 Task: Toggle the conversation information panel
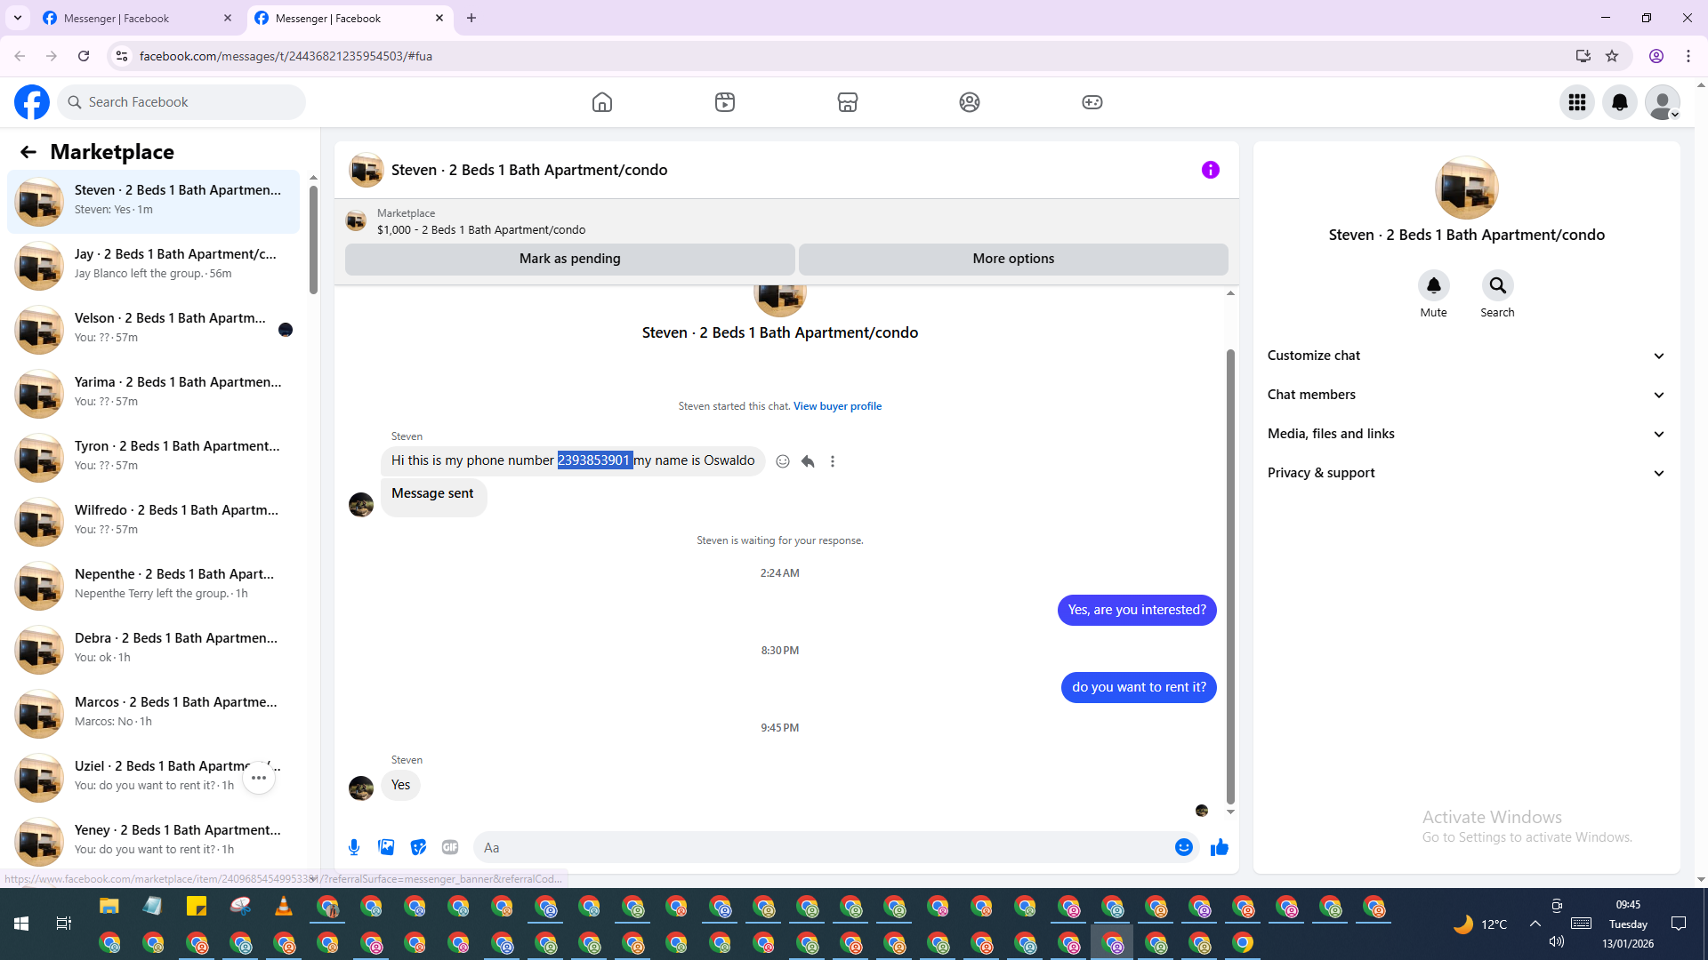tap(1210, 170)
